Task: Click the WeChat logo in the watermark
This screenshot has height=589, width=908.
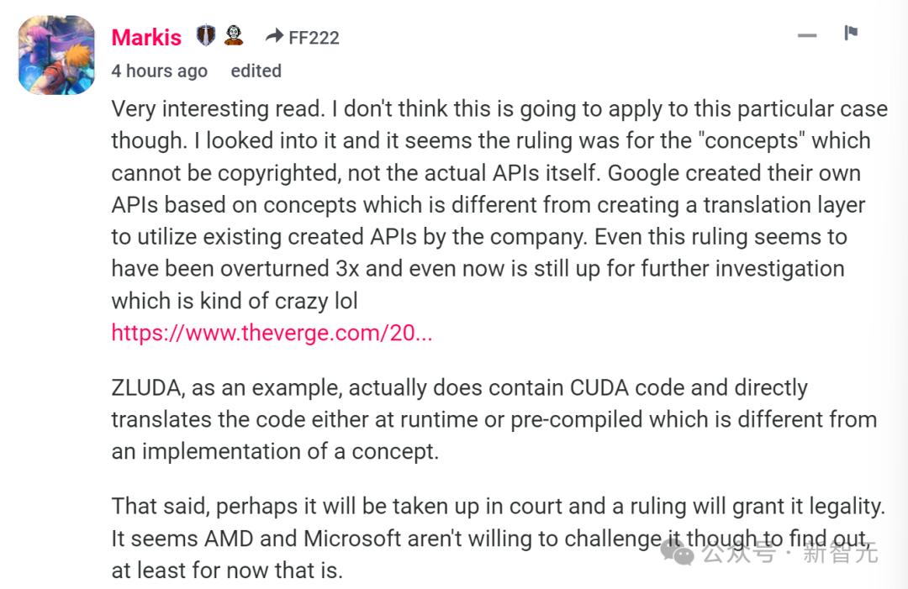Action: coord(677,553)
